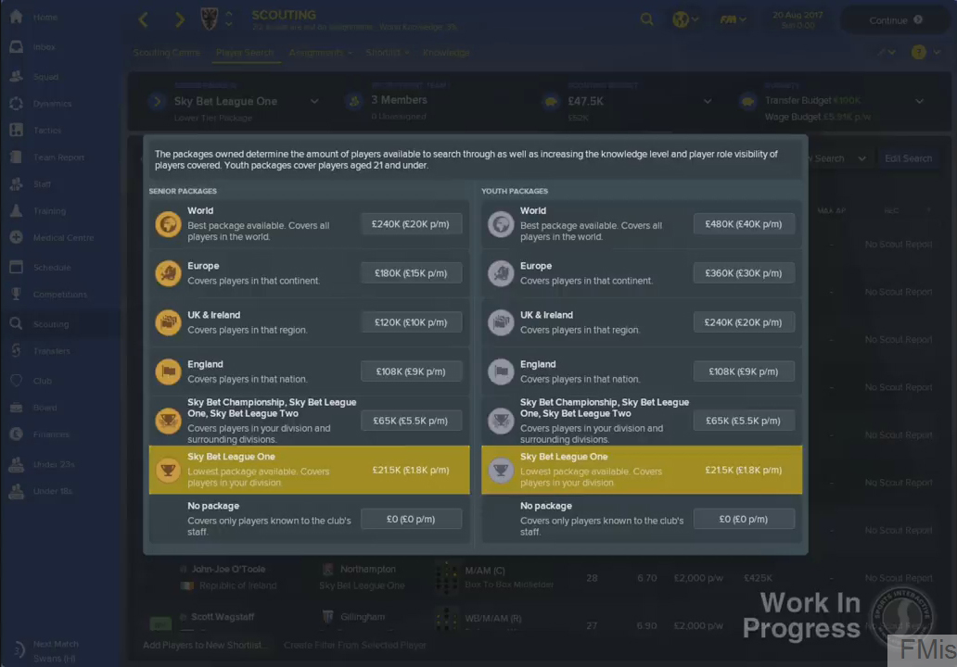This screenshot has height=667, width=957.
Task: Open Under 23s in the sidebar
Action: click(54, 464)
